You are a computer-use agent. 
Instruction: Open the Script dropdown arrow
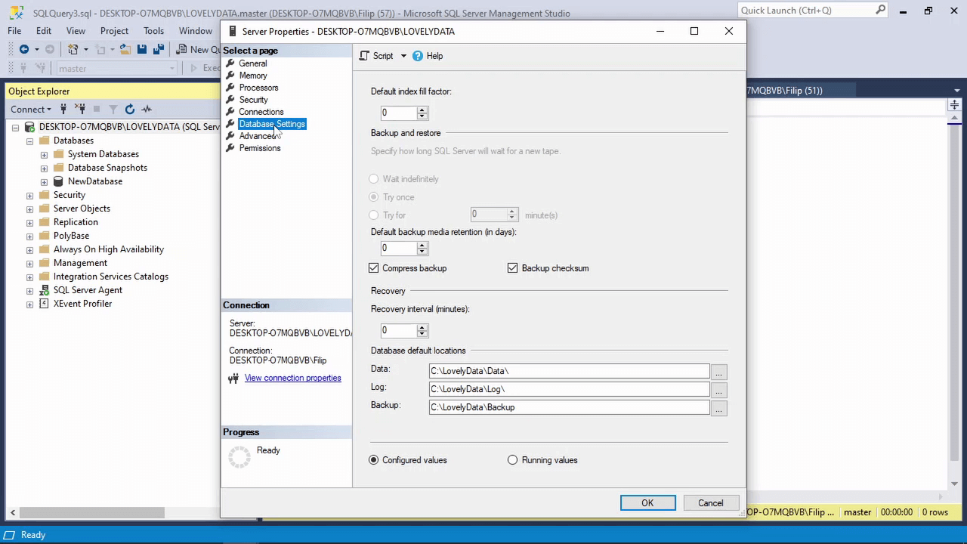coord(403,56)
